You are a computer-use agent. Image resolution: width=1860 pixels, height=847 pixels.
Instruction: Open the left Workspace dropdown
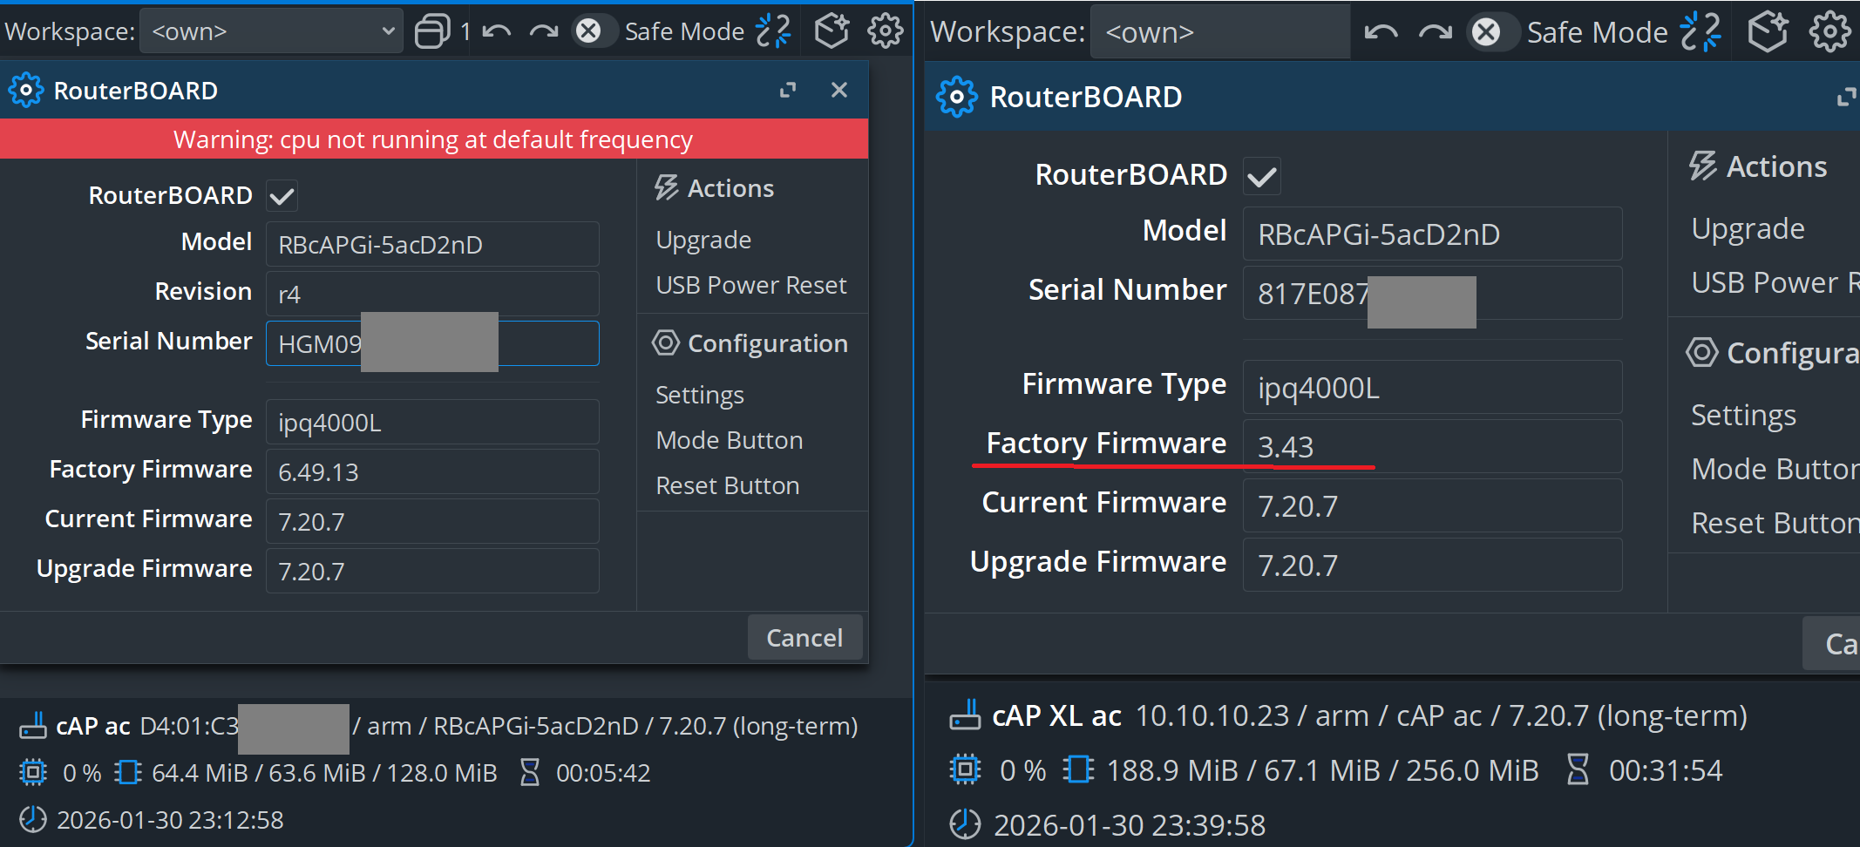[x=271, y=31]
